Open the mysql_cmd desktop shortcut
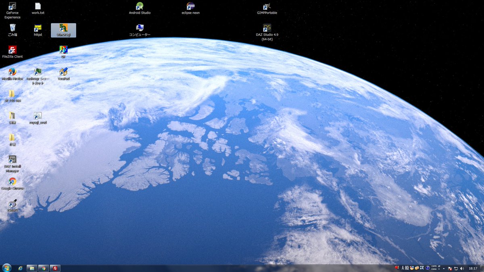Image resolution: width=484 pixels, height=272 pixels. pos(38,118)
